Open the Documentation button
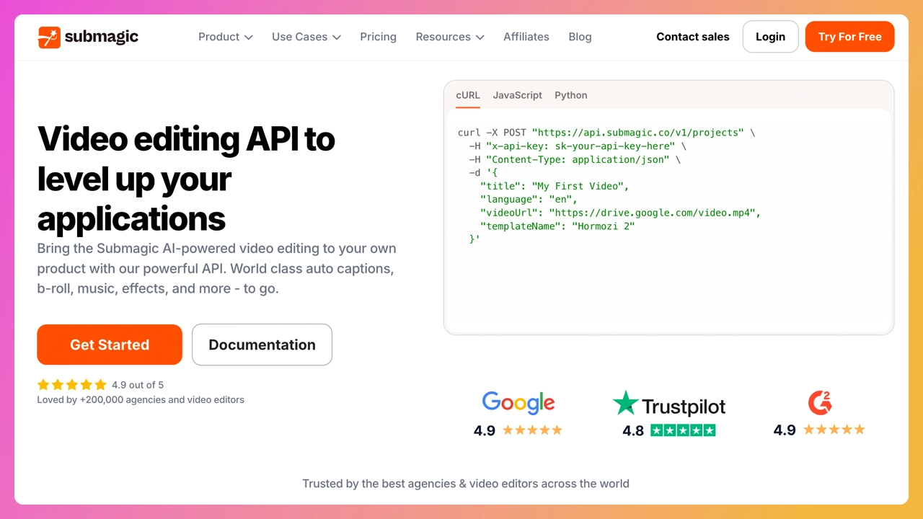Image resolution: width=923 pixels, height=519 pixels. (262, 345)
